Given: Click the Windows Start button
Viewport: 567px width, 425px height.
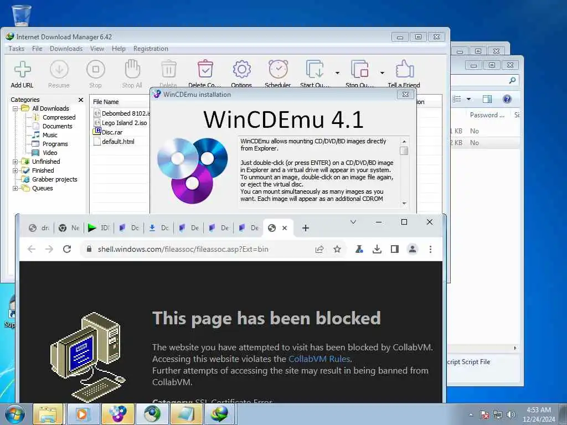Looking at the screenshot, I should pos(14,414).
